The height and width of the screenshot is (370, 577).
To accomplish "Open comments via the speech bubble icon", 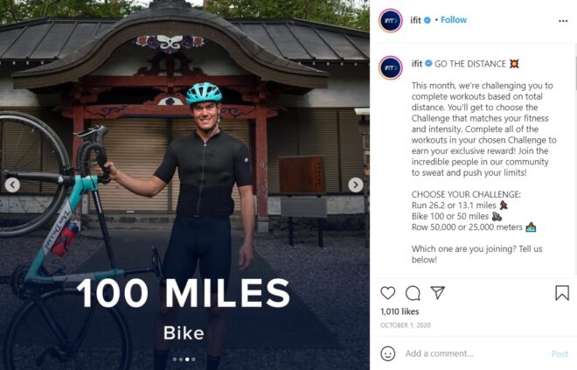I will click(x=413, y=293).
